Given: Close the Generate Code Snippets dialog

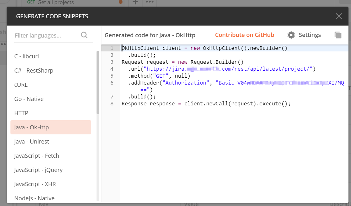Looking at the screenshot, I should pyautogui.click(x=339, y=16).
